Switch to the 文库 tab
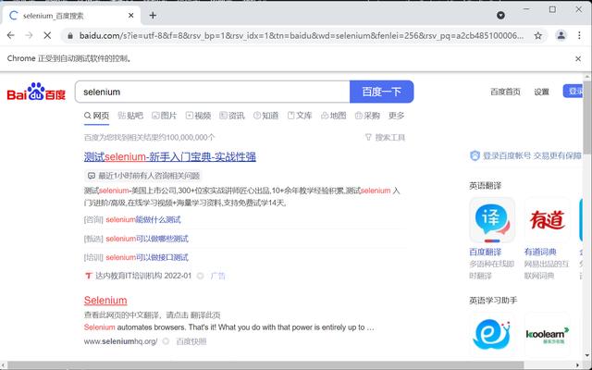 300,116
